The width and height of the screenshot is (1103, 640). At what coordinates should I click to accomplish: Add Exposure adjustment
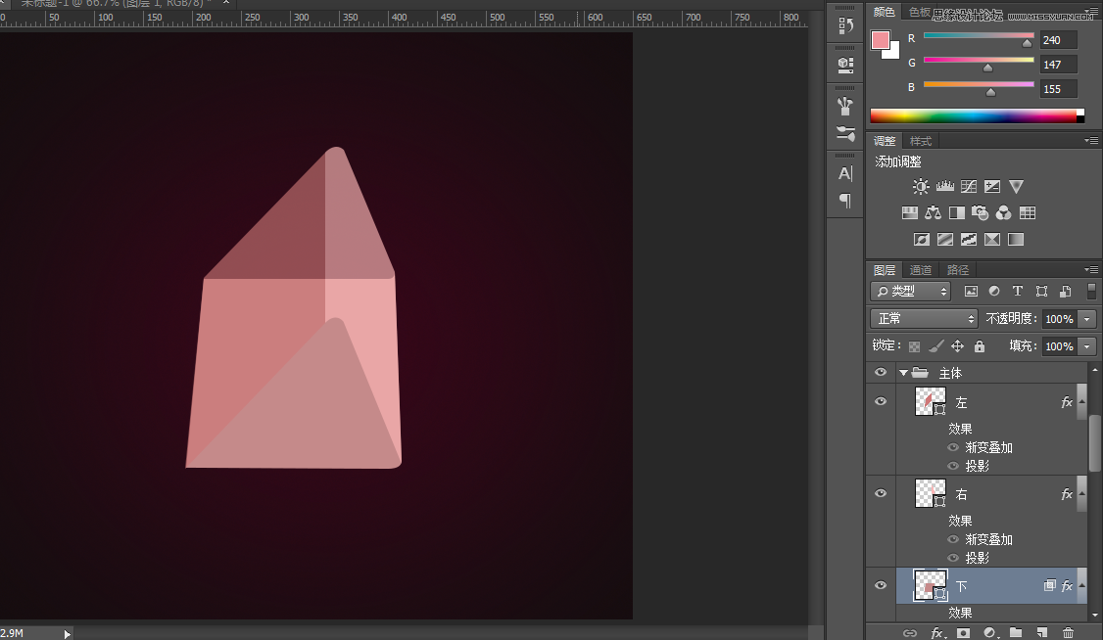(992, 186)
